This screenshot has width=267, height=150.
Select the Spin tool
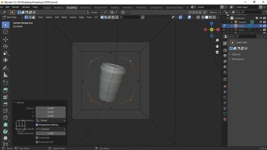tap(5, 131)
